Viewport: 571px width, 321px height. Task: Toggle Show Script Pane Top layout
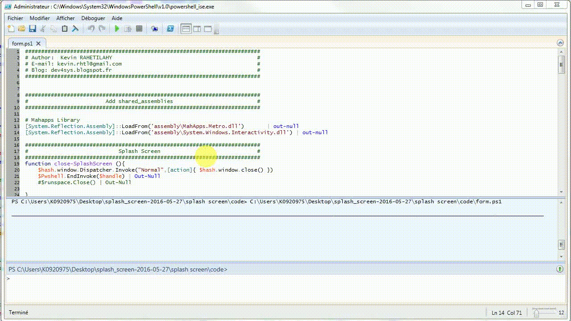pos(186,28)
